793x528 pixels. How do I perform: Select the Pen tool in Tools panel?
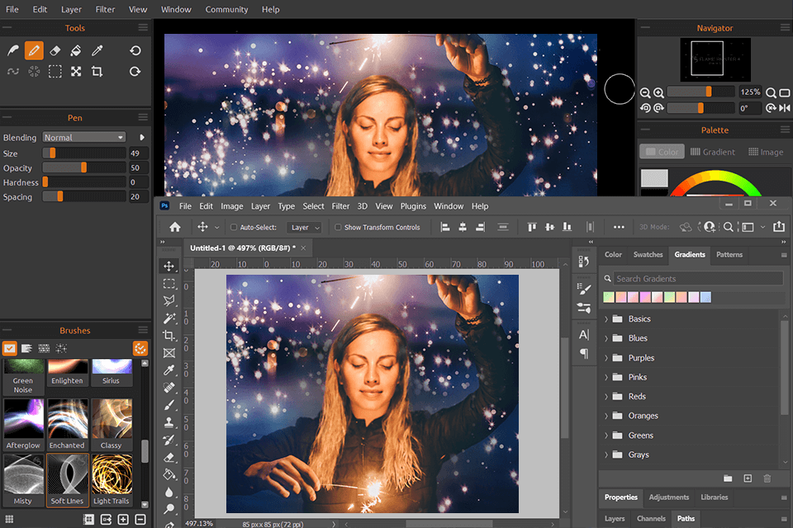point(34,50)
